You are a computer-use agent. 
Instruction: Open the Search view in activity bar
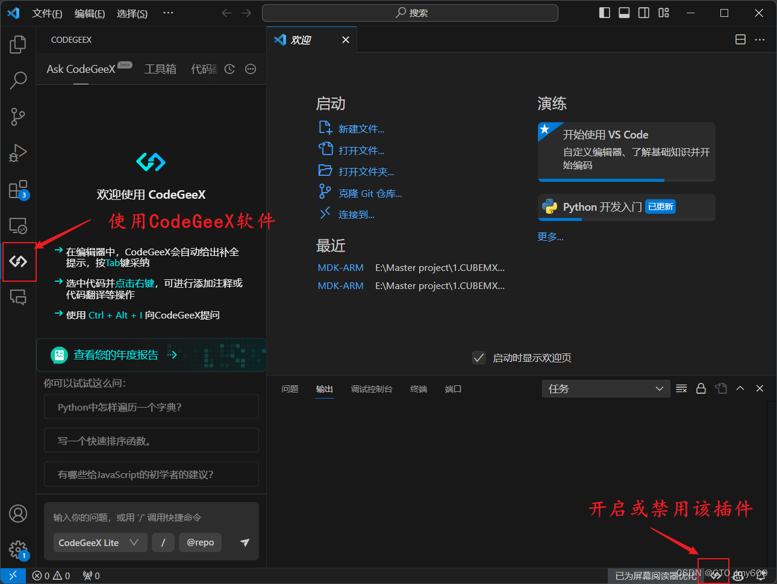click(18, 80)
